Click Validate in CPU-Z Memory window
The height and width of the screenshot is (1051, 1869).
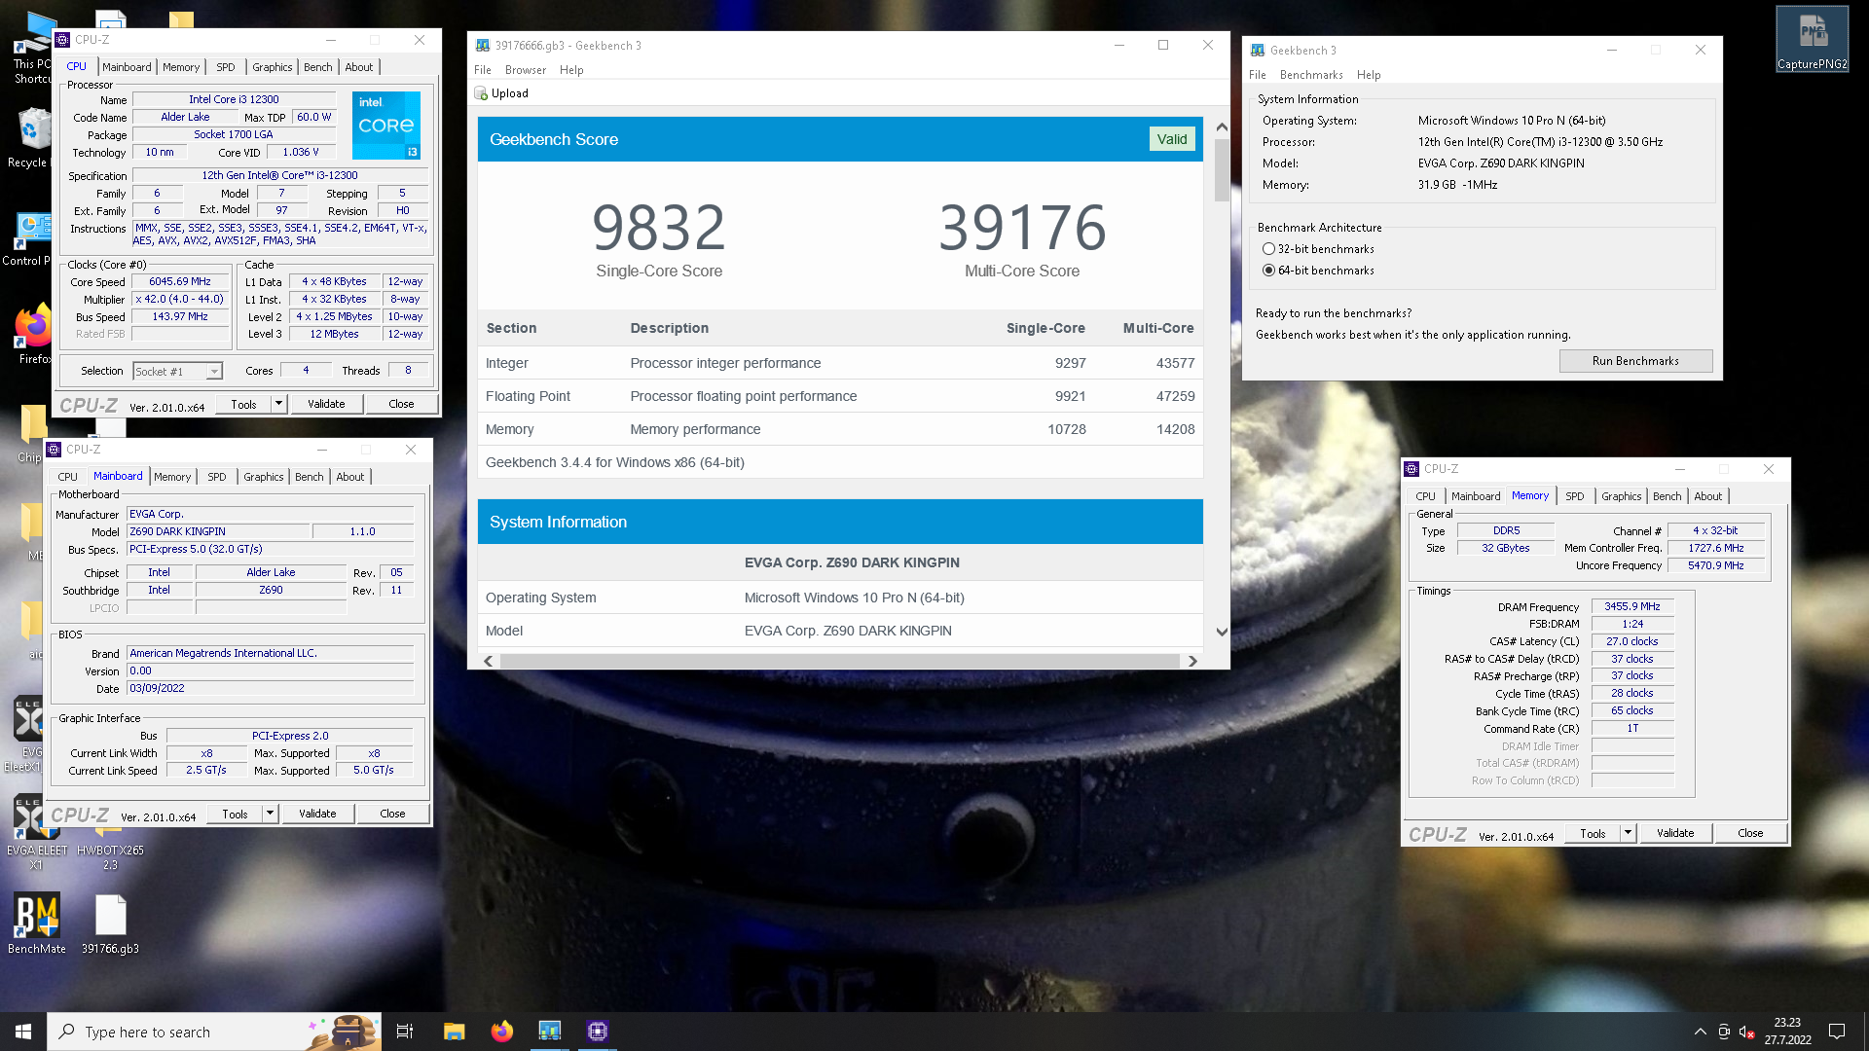coord(1675,833)
